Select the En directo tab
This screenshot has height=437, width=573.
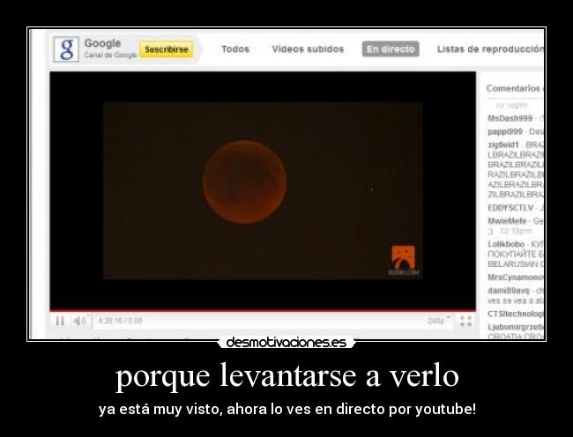point(391,49)
